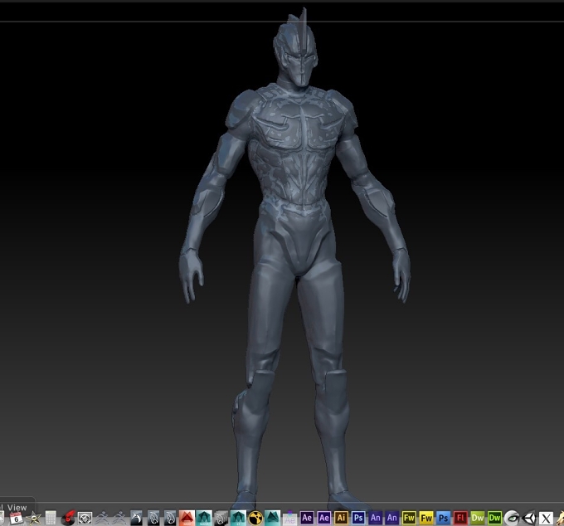Launch the dark icon with white curved blade
Screen dimensions: 564x526
click(136, 519)
